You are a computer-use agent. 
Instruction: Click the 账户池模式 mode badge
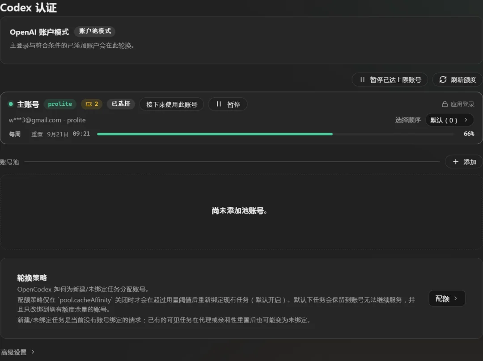click(95, 31)
